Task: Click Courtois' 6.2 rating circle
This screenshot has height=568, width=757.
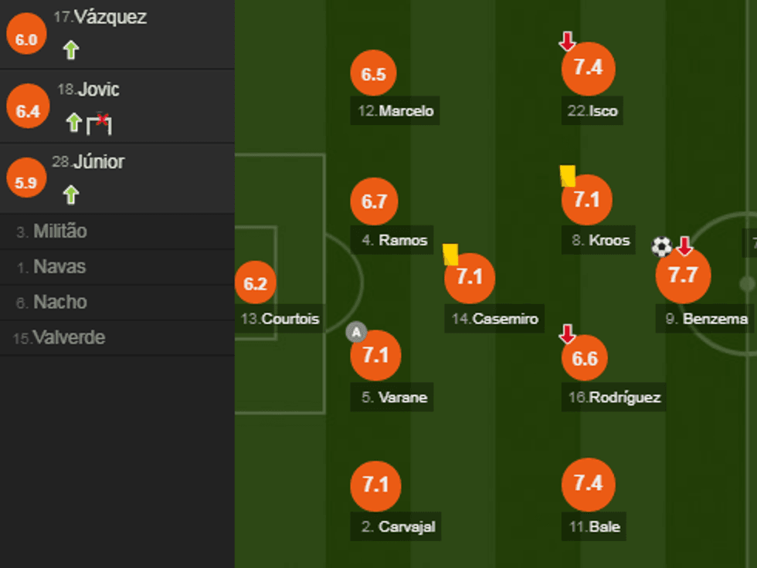Action: tap(255, 283)
